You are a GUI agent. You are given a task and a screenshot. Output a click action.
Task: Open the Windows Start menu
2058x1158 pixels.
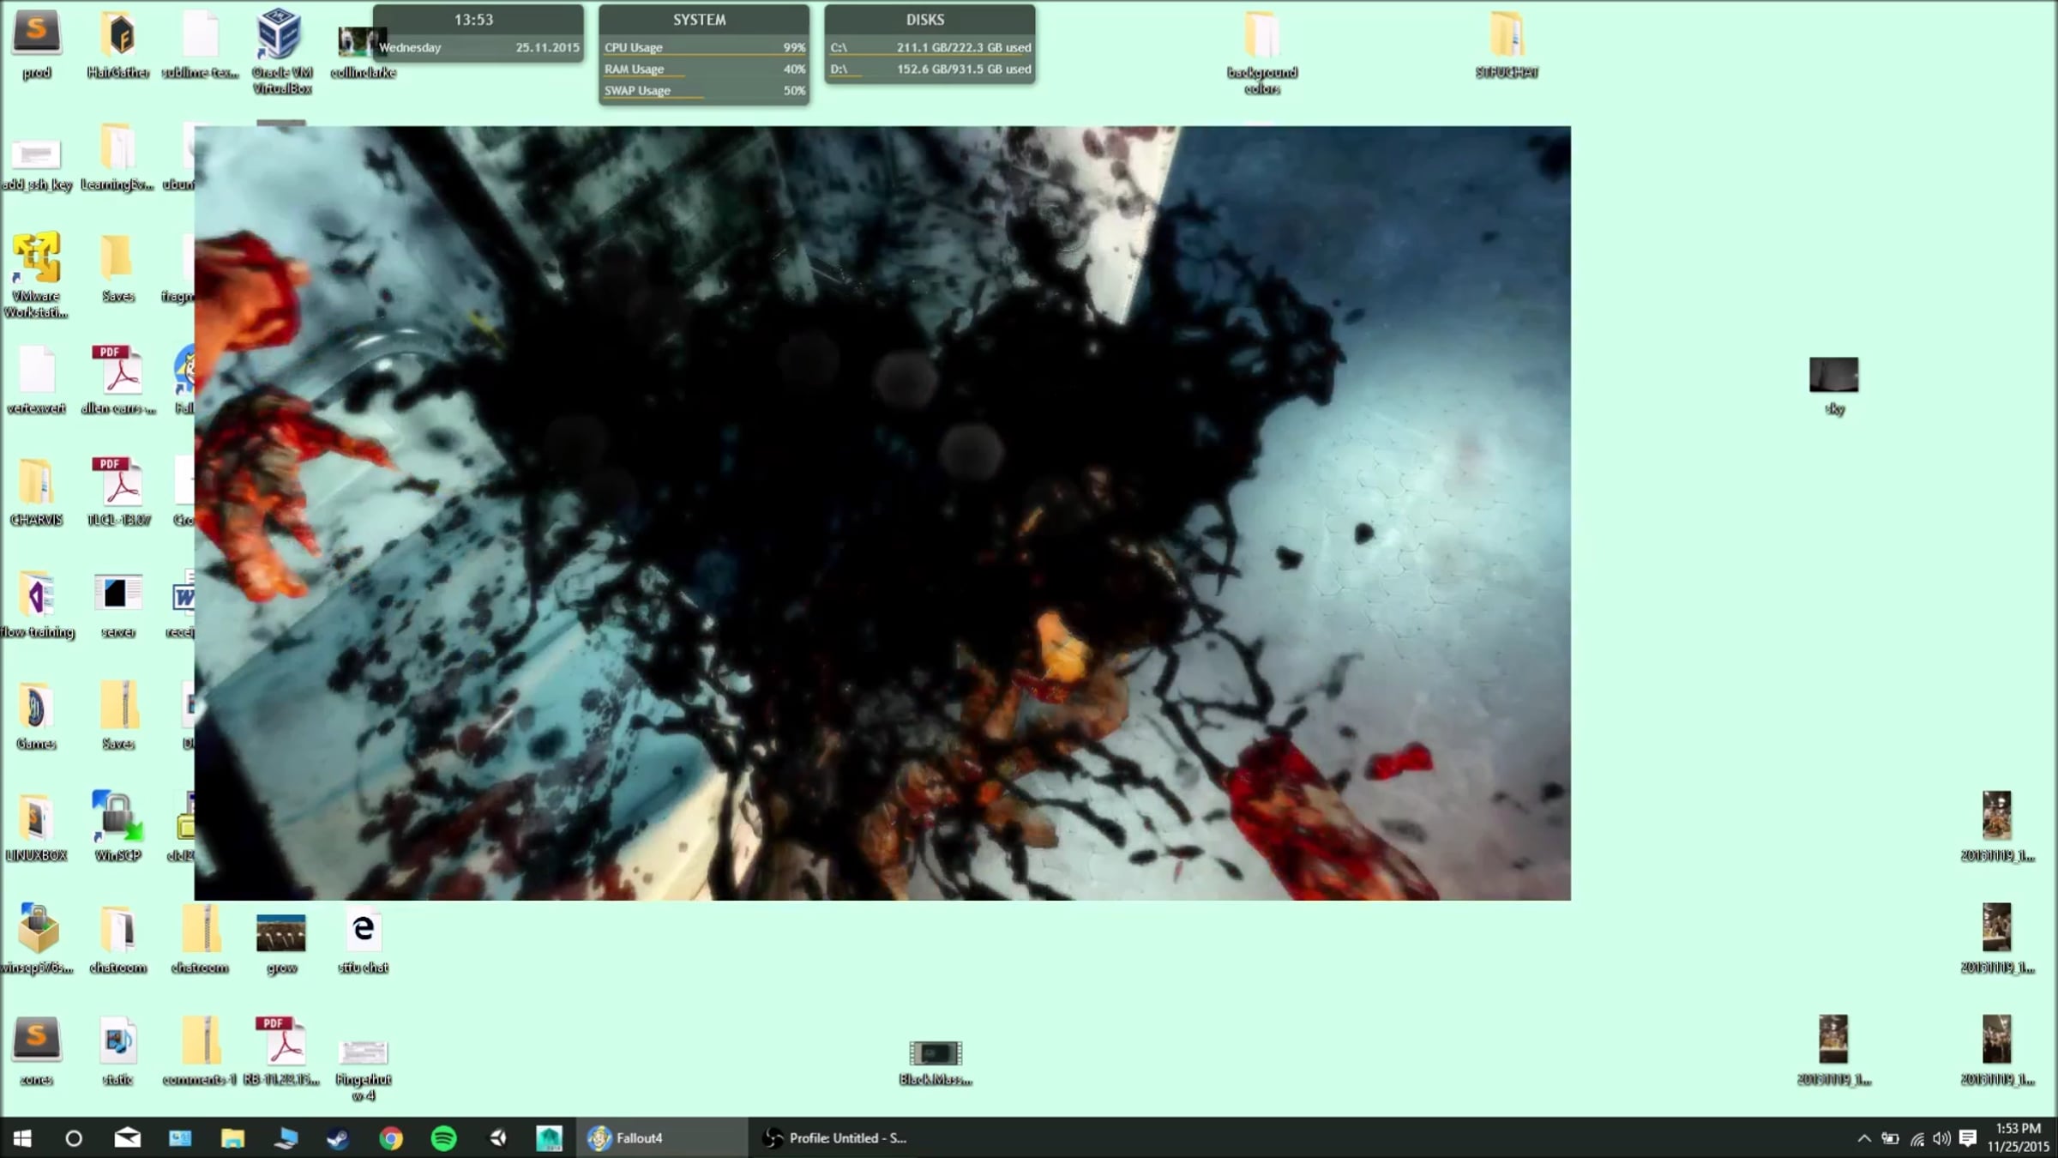coord(22,1138)
